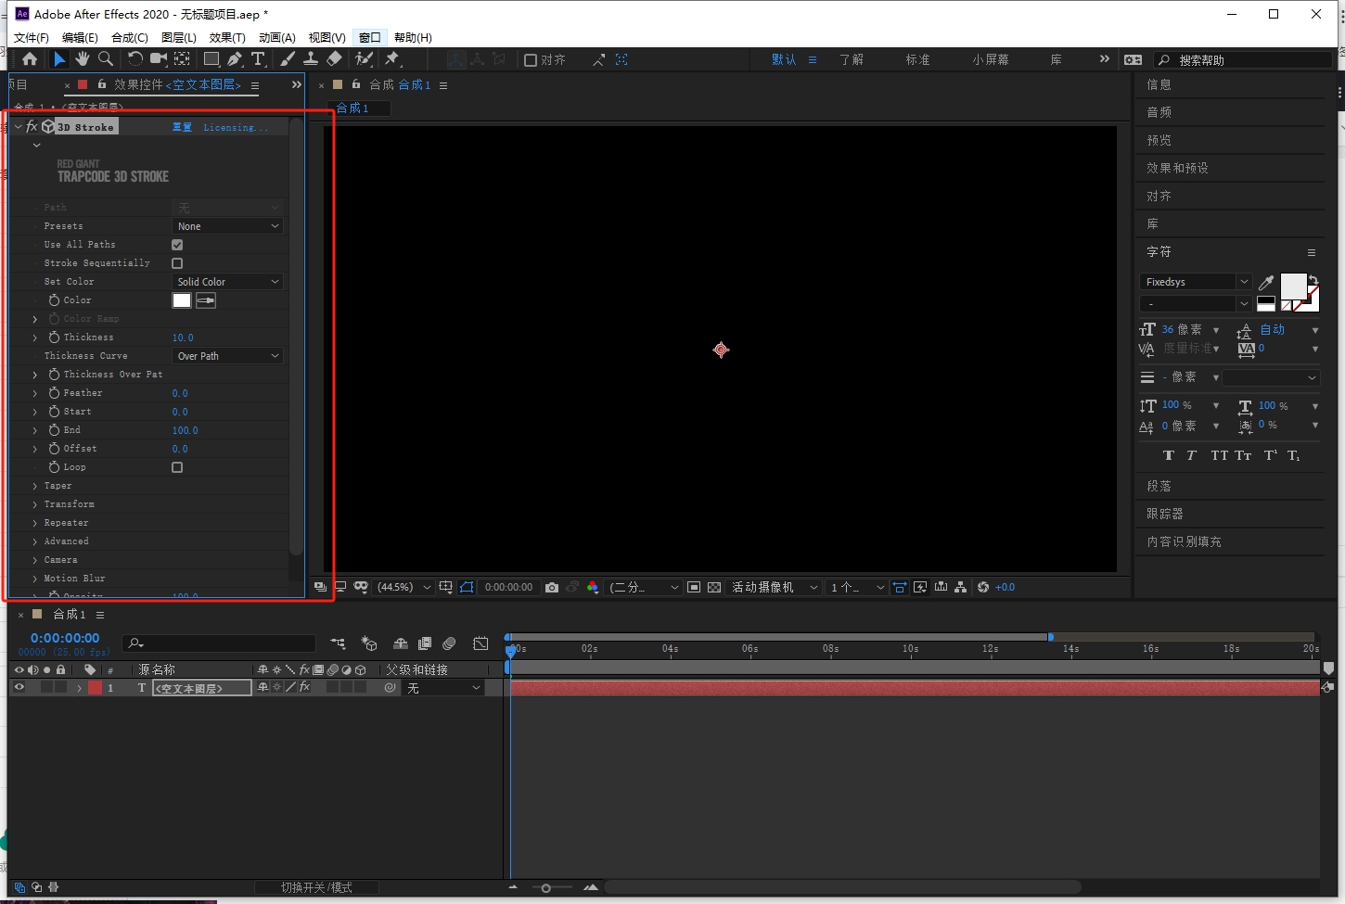Toggle shy layers icon in timeline
Screen dimensions: 1345x904
401,643
